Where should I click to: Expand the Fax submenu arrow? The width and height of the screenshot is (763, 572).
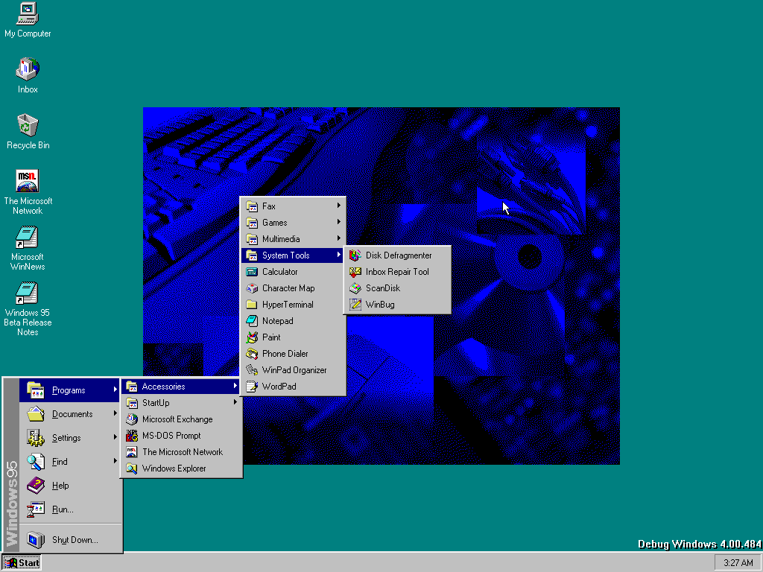point(339,206)
